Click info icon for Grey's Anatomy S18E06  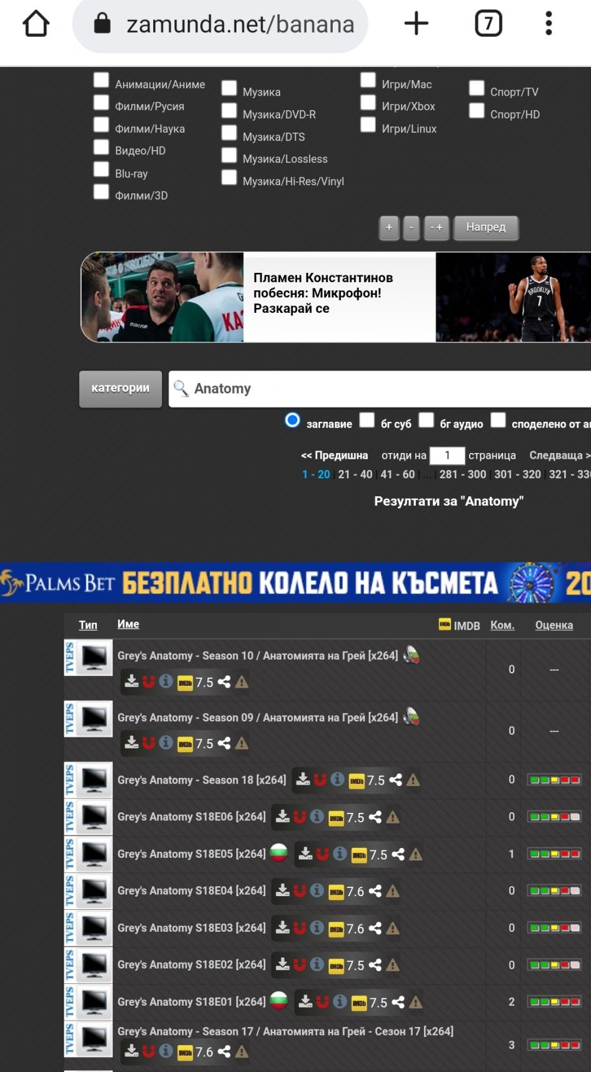coord(317,817)
